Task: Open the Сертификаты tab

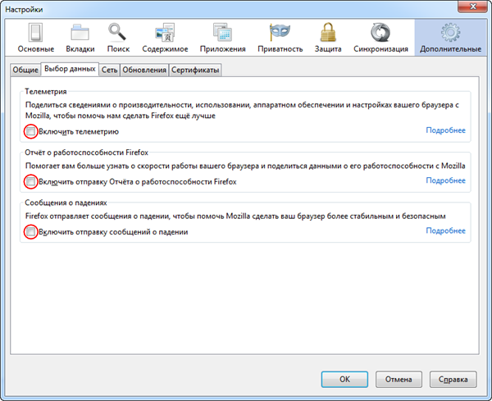Action: tap(195, 70)
